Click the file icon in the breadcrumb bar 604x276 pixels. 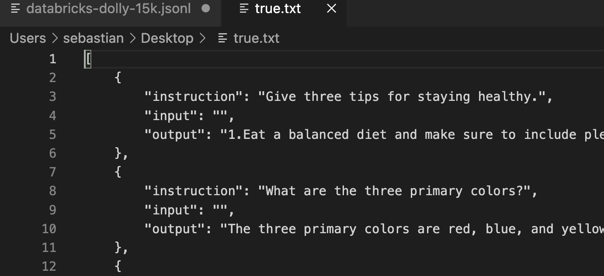(222, 38)
